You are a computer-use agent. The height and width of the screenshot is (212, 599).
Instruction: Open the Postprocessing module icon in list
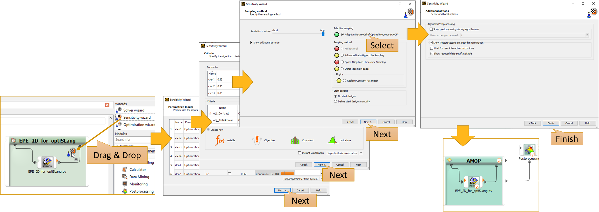(125, 191)
